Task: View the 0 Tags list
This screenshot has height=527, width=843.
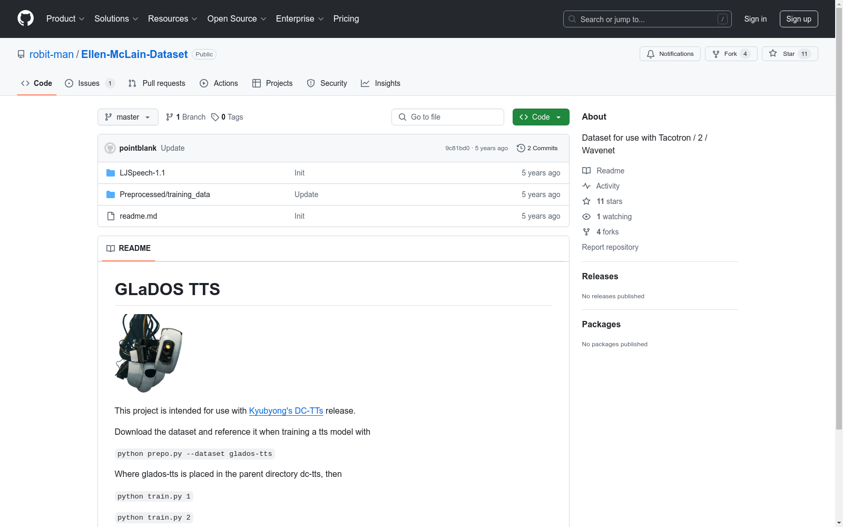Action: (227, 117)
